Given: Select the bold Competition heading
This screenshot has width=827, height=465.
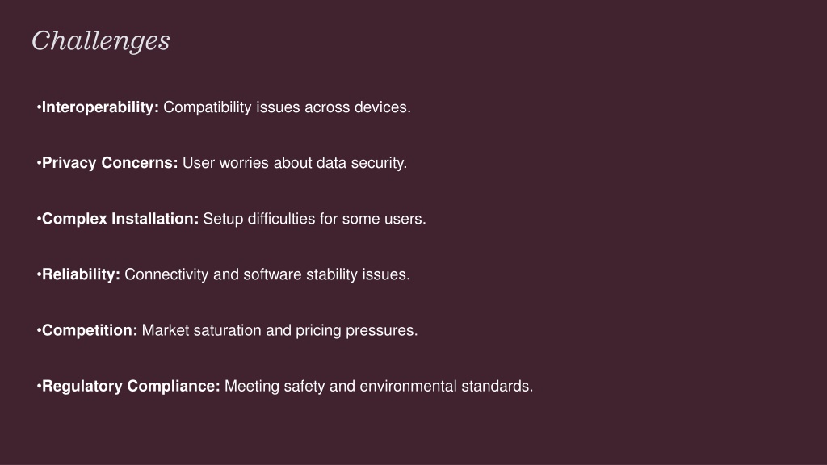Looking at the screenshot, I should click(x=90, y=330).
